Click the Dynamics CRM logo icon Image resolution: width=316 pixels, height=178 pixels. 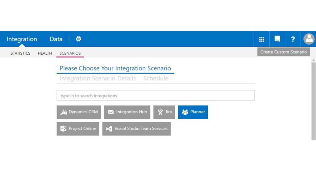[64, 112]
